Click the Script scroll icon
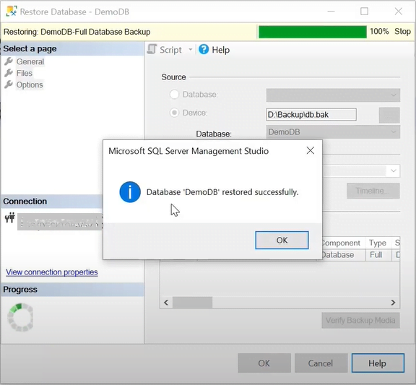Image resolution: width=416 pixels, height=385 pixels. [152, 49]
